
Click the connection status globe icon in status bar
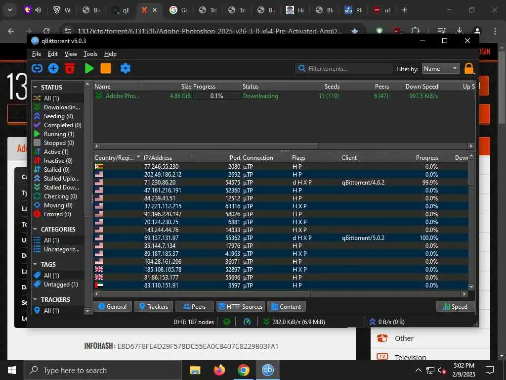[227, 322]
